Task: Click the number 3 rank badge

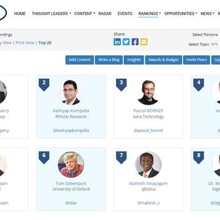Action: [121, 84]
